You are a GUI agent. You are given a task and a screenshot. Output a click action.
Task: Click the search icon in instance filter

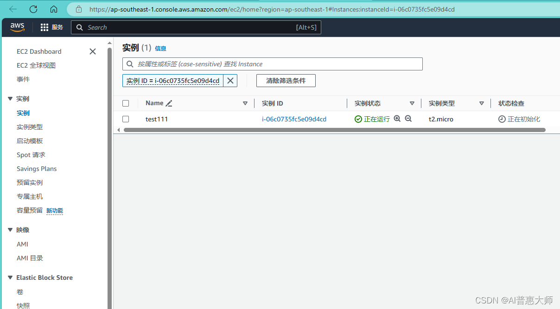[x=130, y=64]
